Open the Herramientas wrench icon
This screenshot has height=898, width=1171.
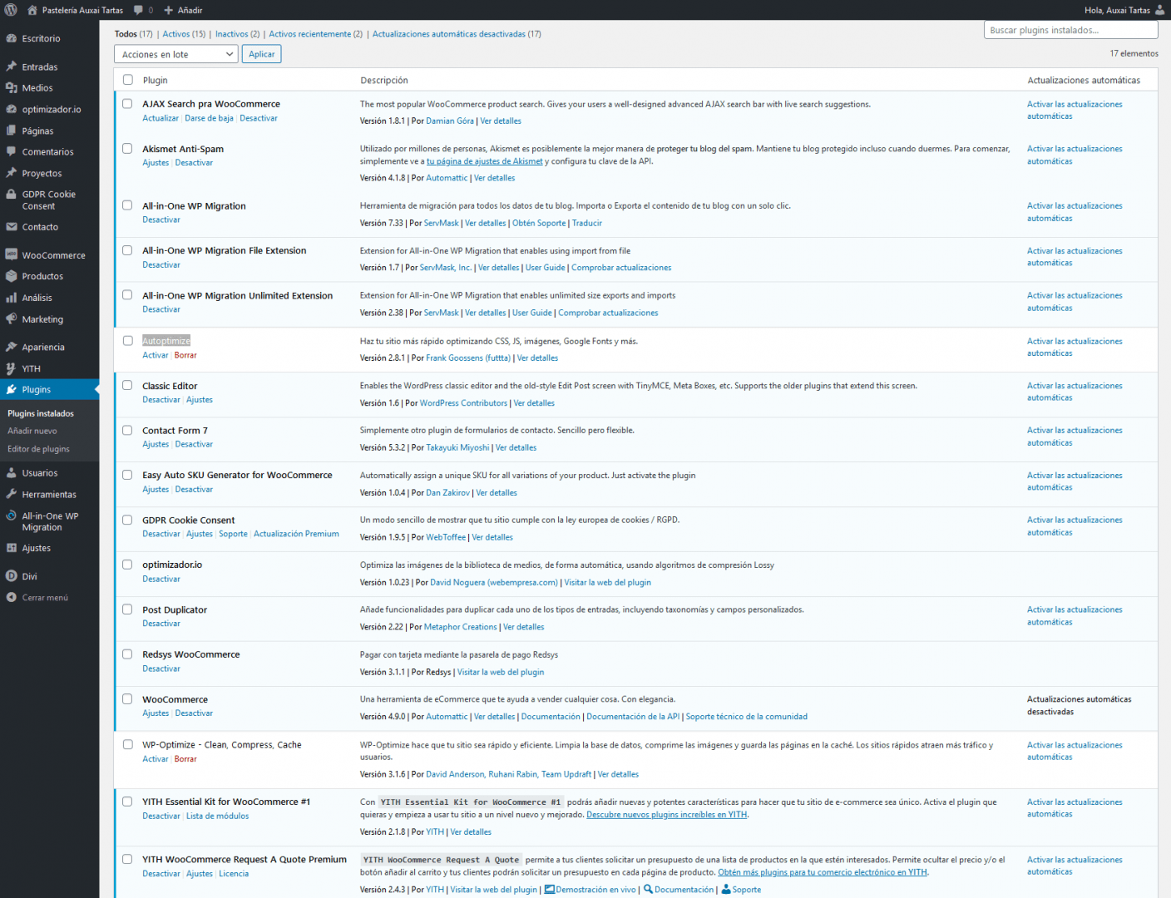click(x=11, y=494)
